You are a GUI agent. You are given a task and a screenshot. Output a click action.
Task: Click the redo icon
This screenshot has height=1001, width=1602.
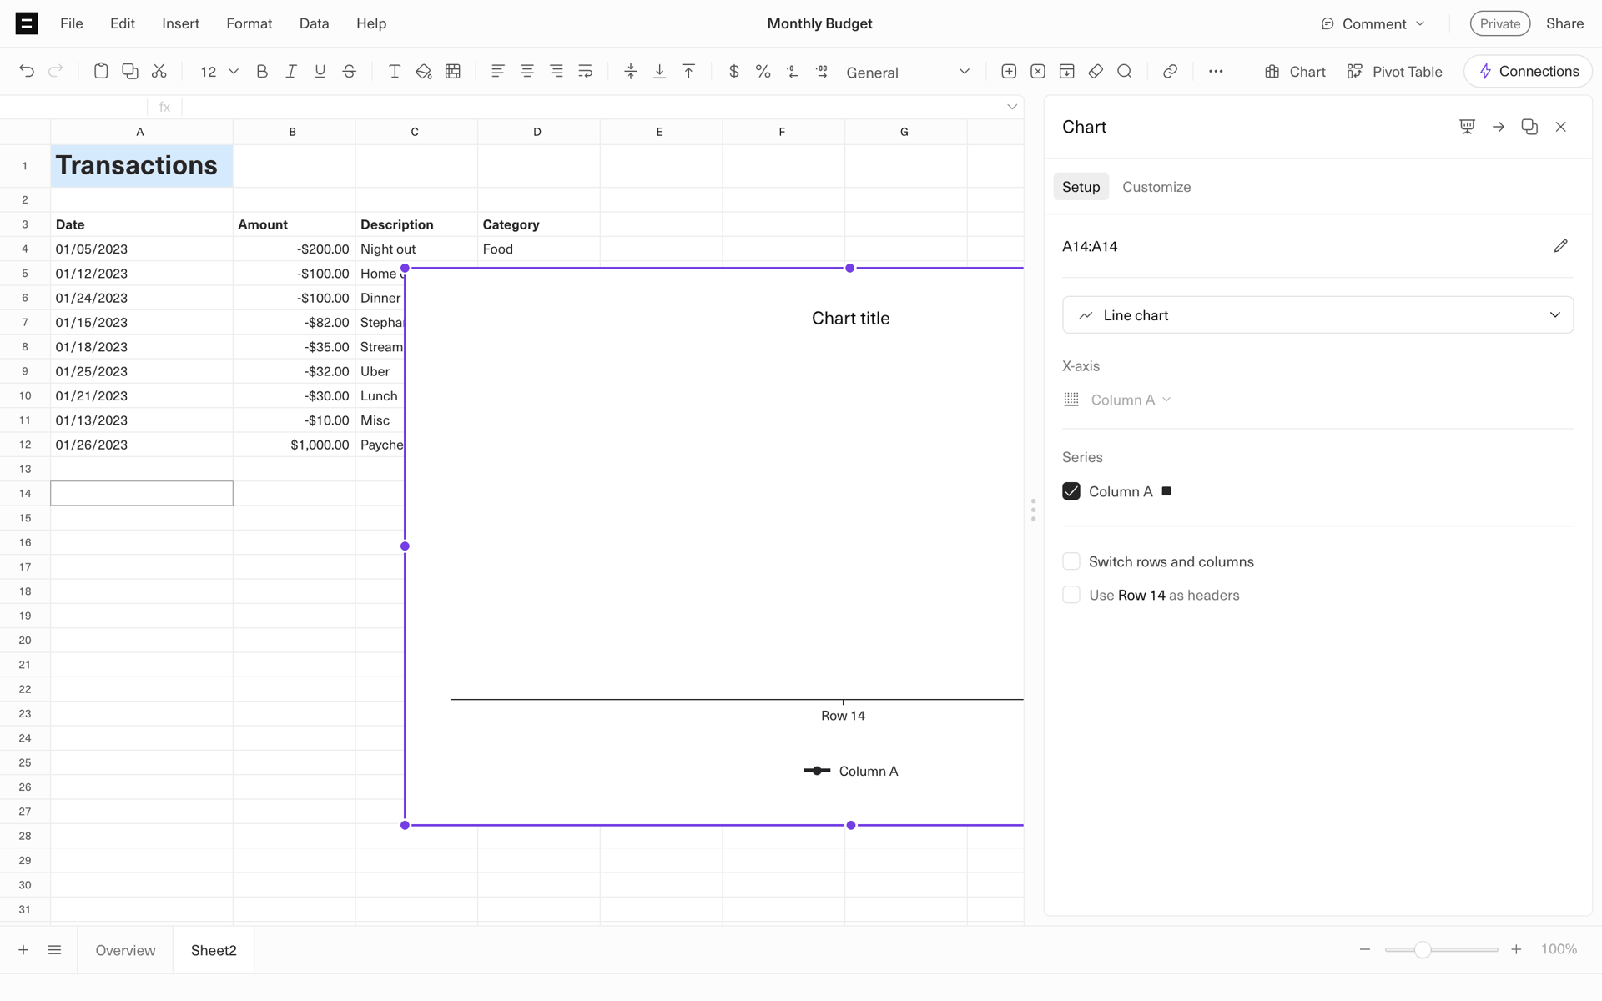pyautogui.click(x=56, y=72)
